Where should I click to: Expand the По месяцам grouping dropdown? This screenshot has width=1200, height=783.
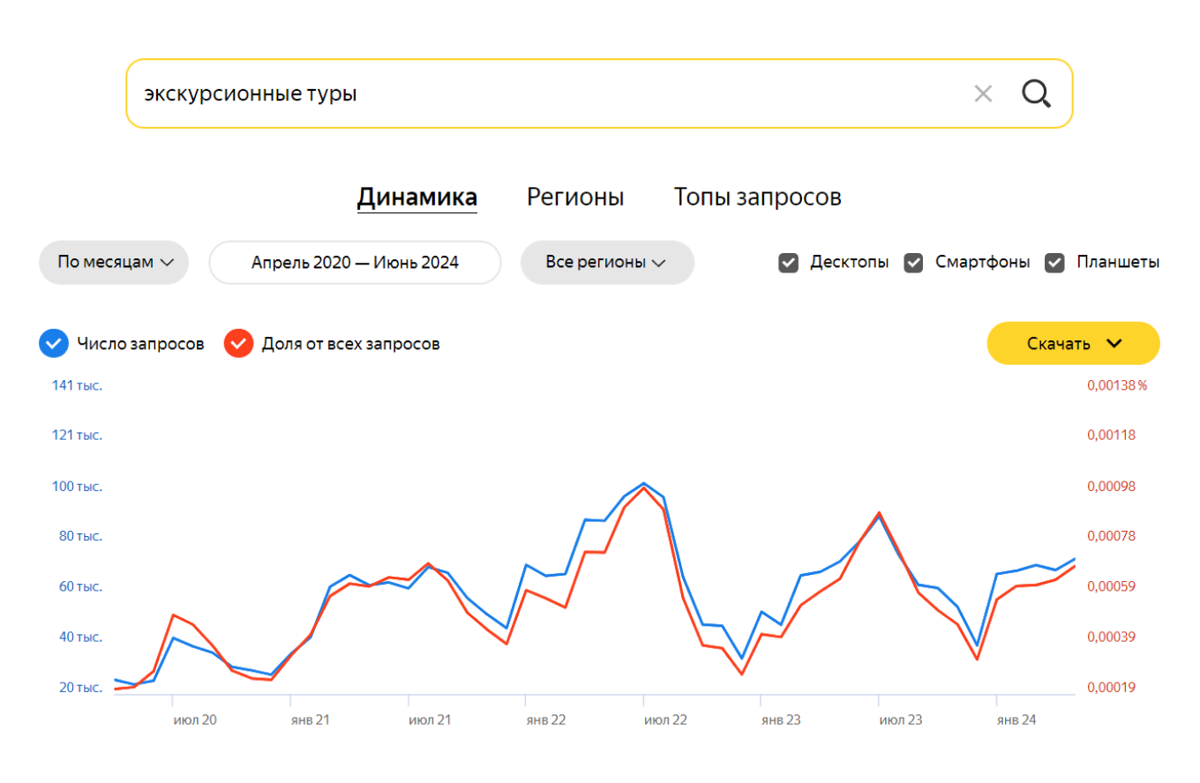click(114, 262)
